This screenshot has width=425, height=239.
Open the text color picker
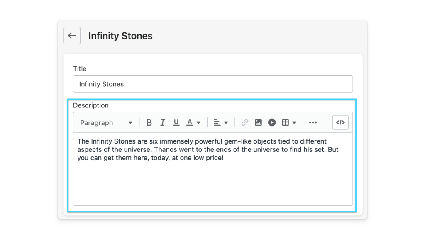[193, 122]
